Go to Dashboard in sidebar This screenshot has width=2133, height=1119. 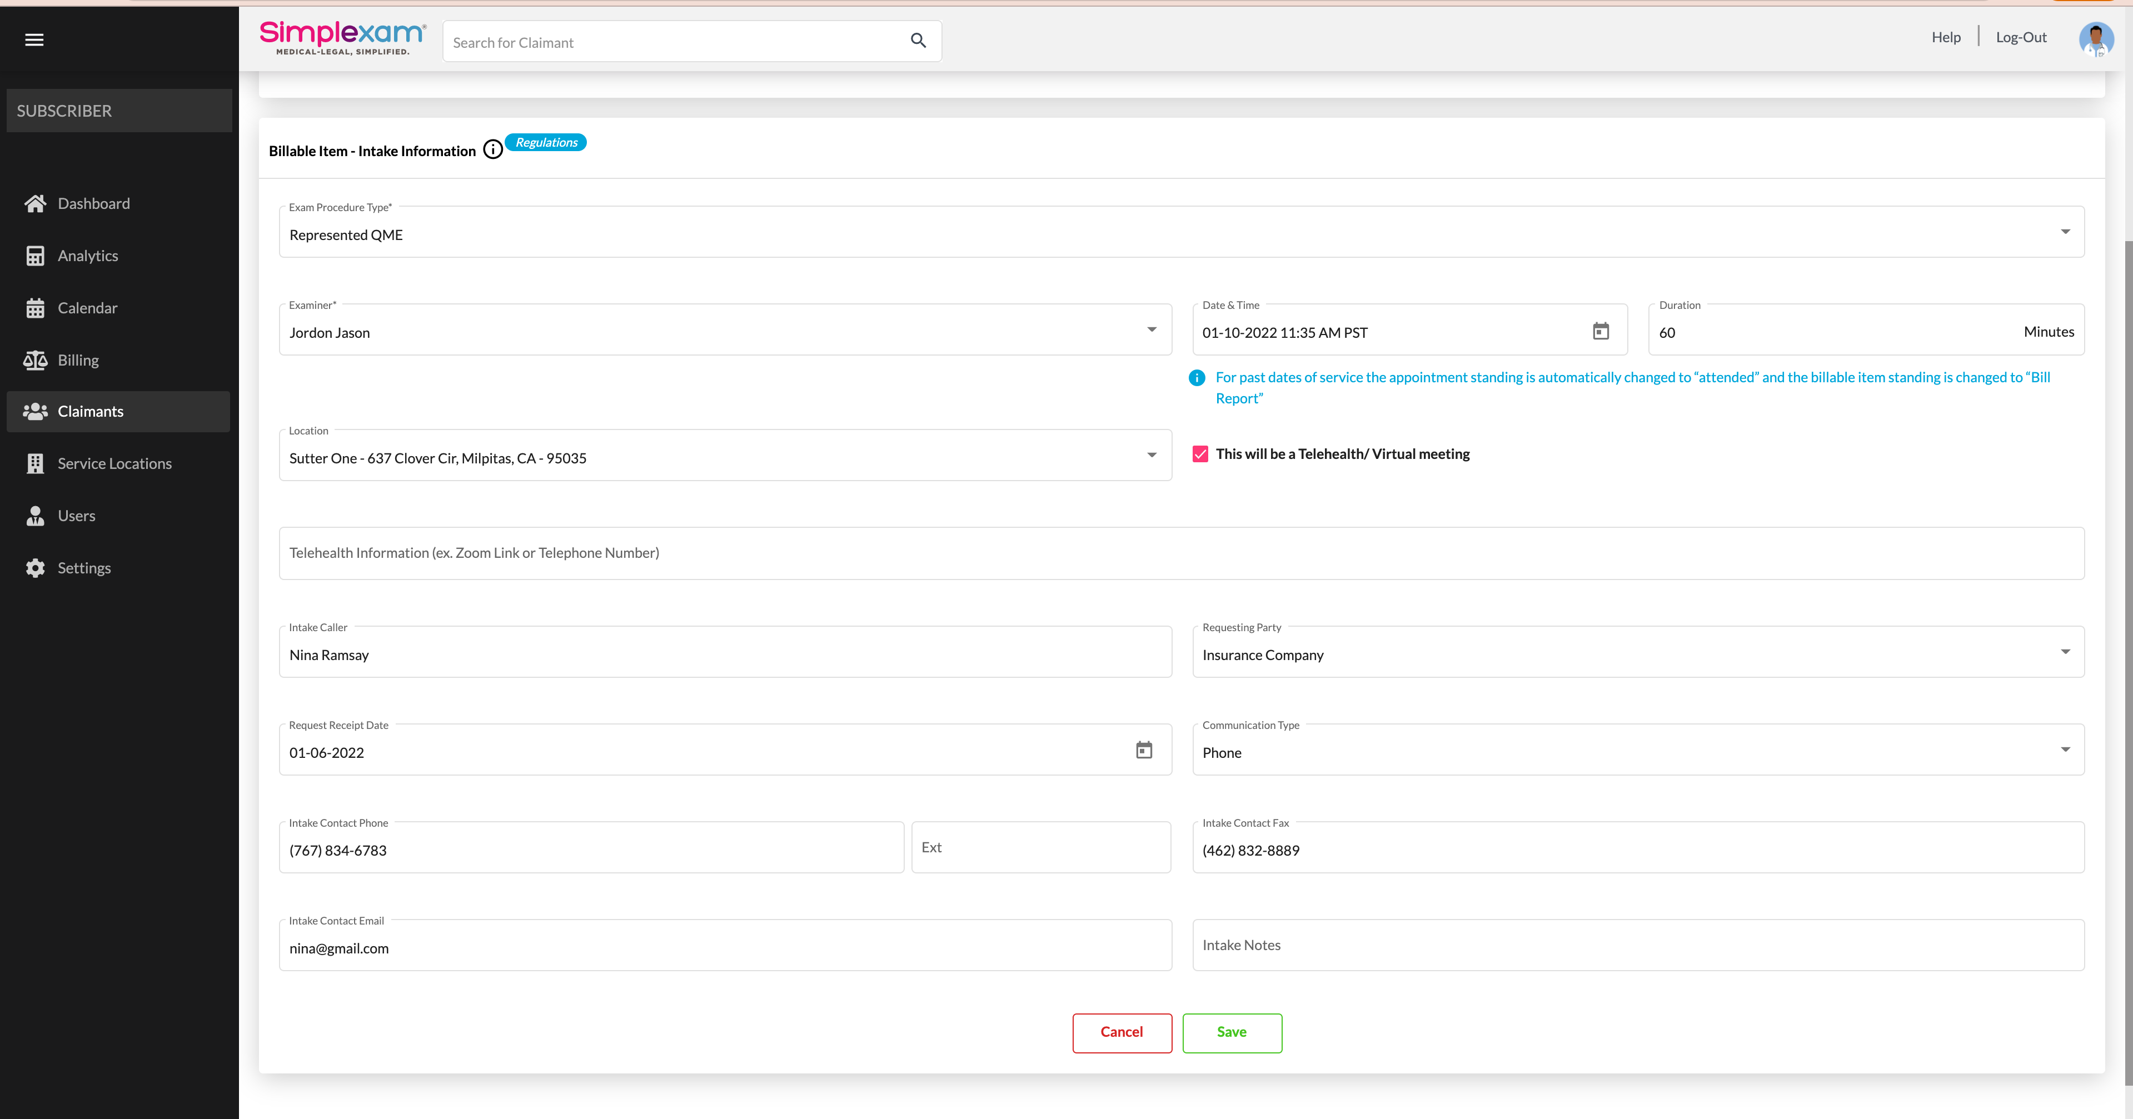pos(93,203)
